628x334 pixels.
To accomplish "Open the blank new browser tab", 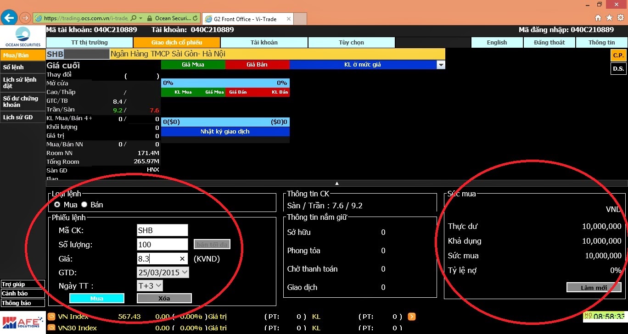I will pos(300,19).
